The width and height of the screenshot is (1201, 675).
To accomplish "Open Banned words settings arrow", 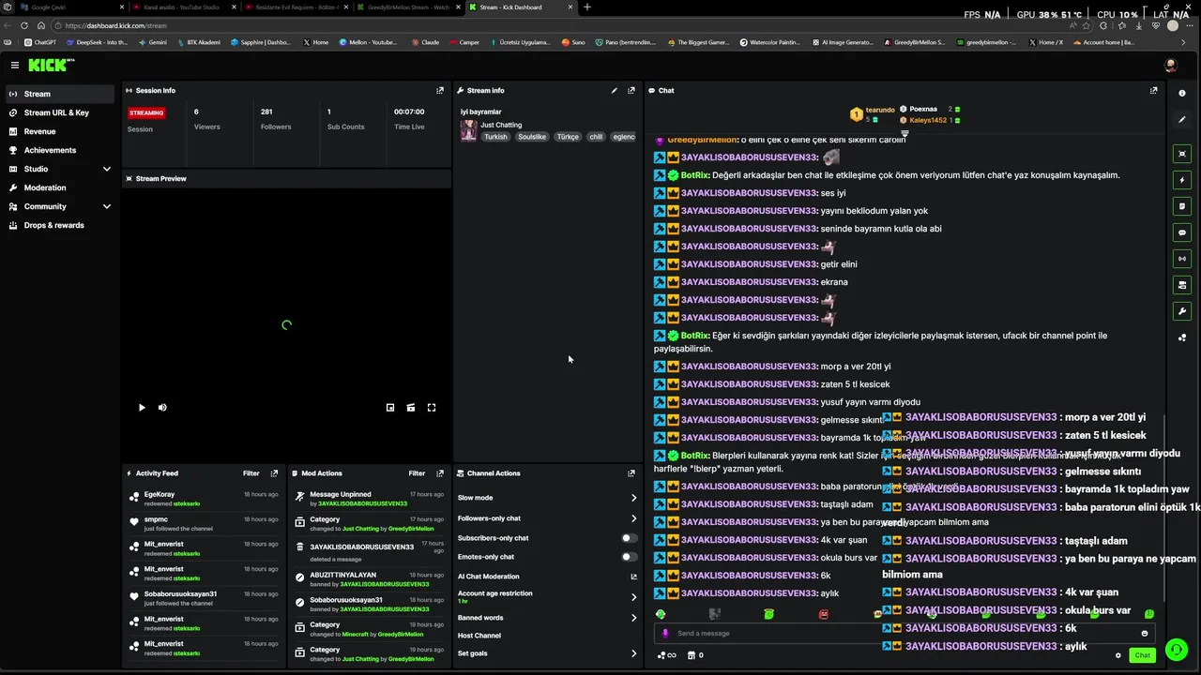I will (x=633, y=618).
